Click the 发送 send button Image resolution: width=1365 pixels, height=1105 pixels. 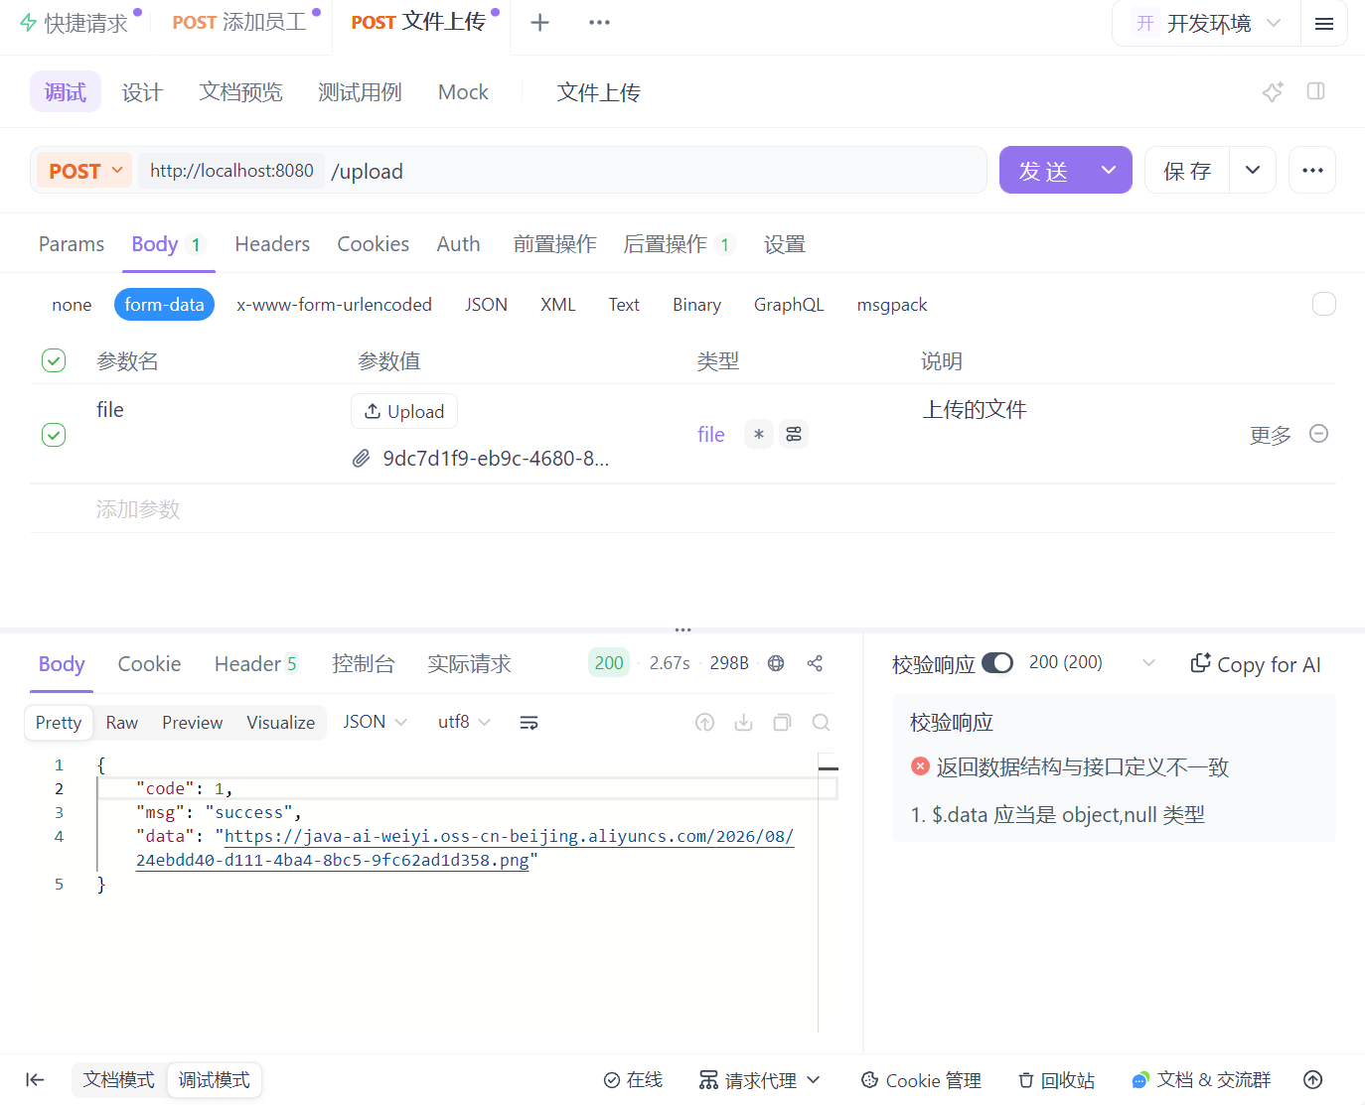tap(1043, 171)
